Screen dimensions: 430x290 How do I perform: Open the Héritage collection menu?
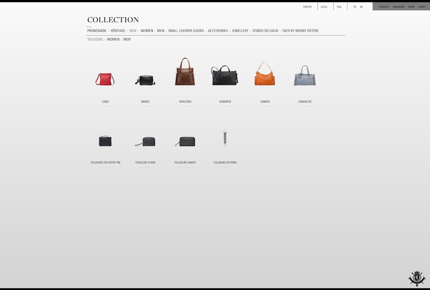tap(118, 31)
